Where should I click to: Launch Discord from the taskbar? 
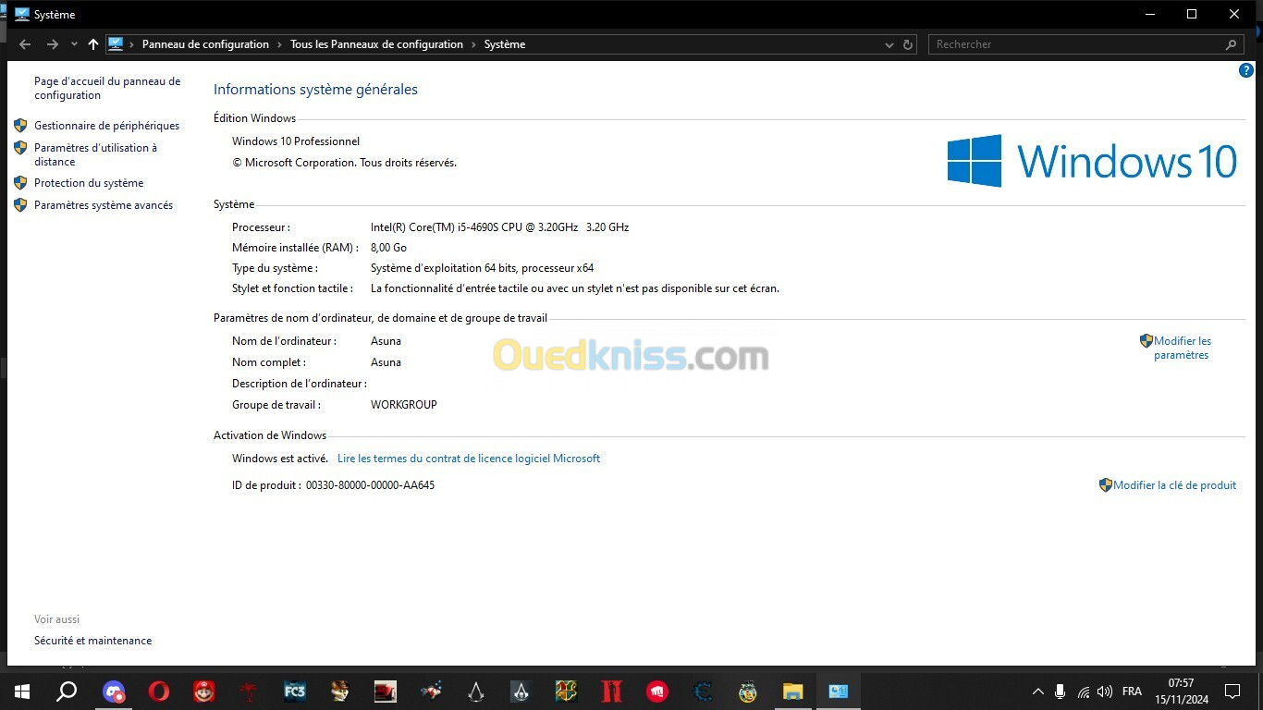pos(114,691)
